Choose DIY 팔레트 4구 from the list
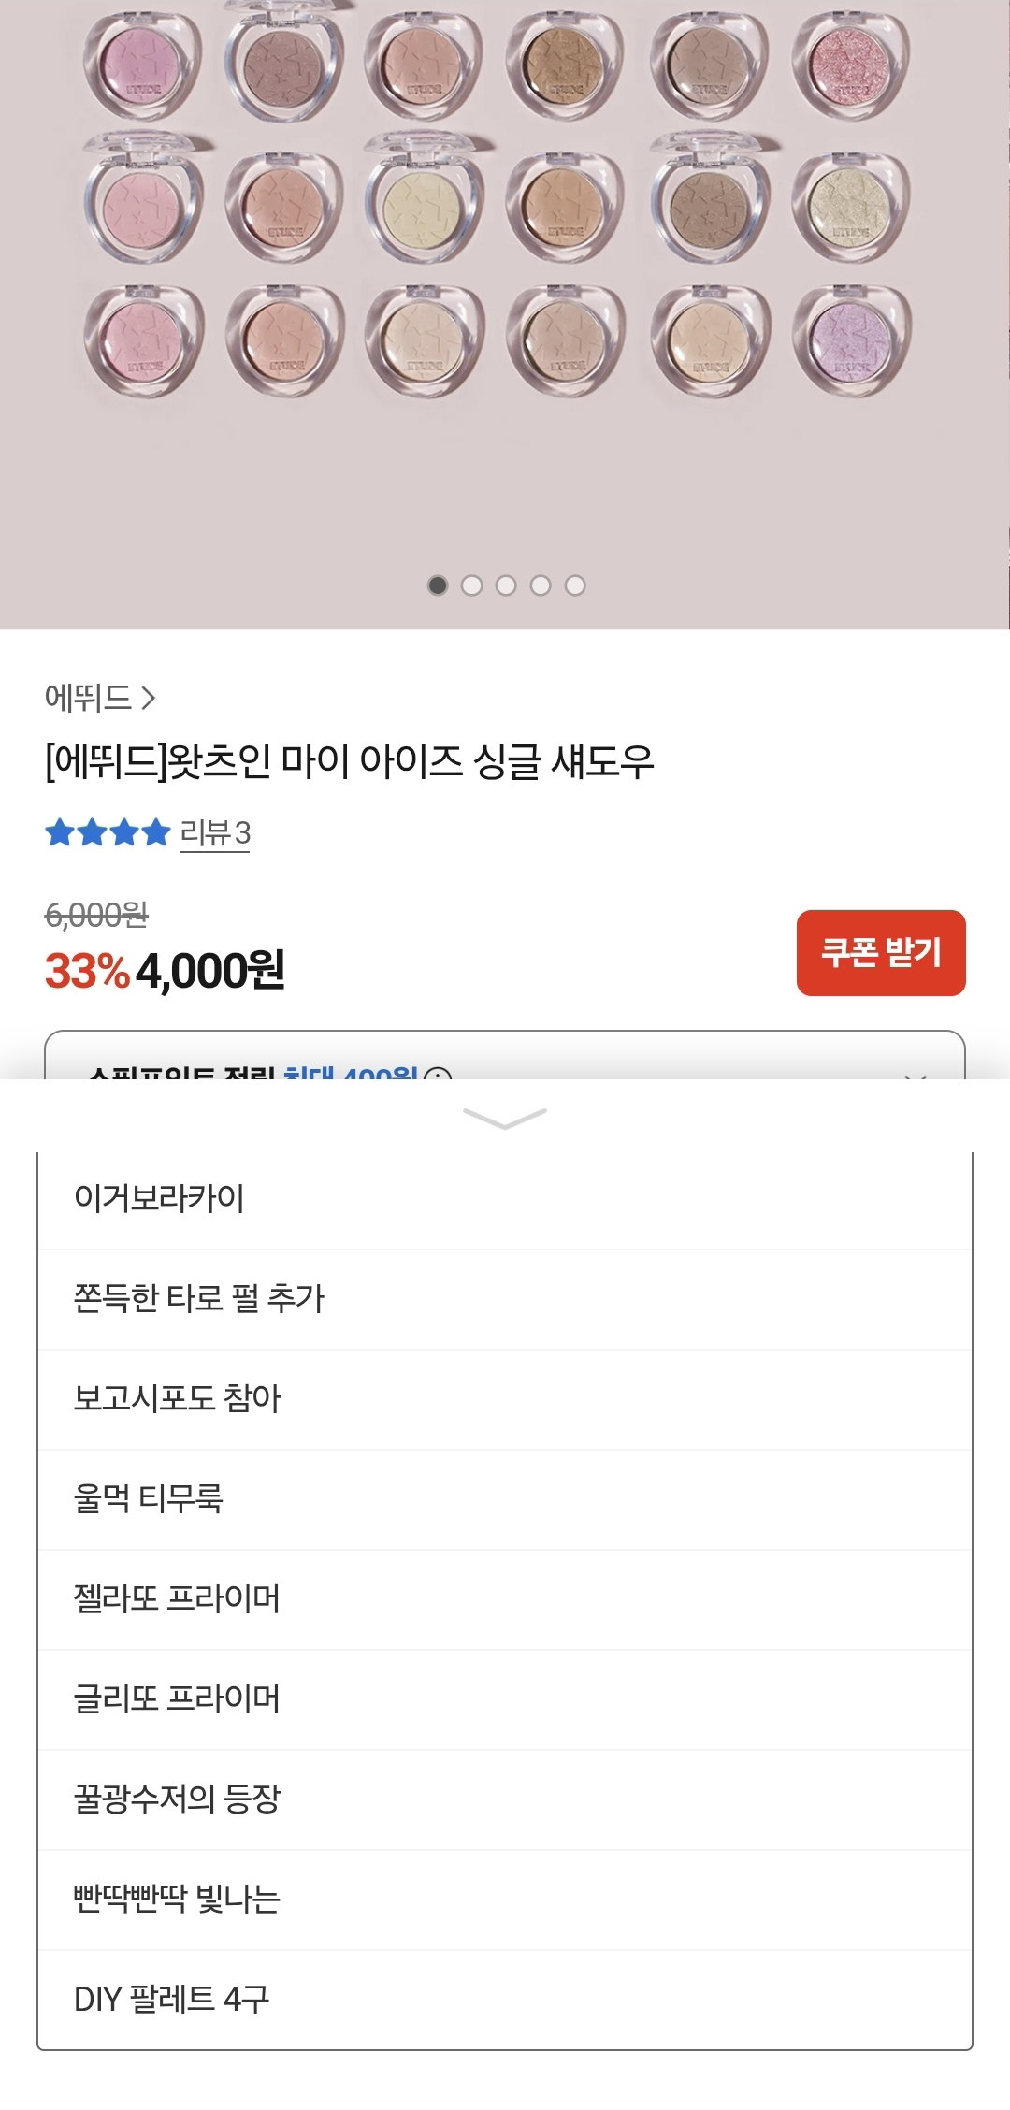 tap(505, 2000)
